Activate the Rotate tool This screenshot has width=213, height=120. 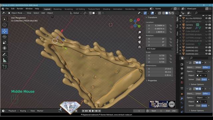pos(4,37)
